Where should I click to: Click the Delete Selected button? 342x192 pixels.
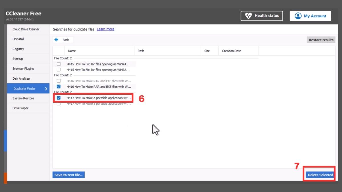coord(320,175)
